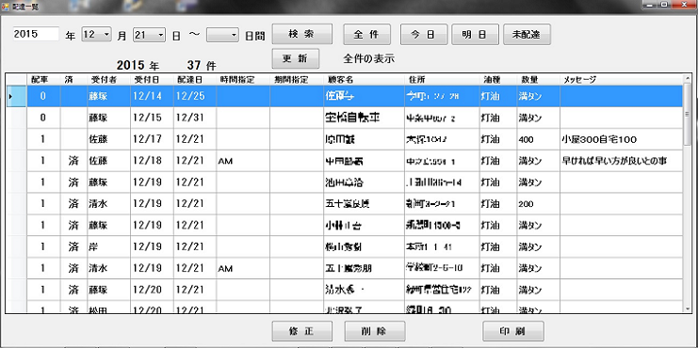Click the 全件 button
This screenshot has height=348, width=698.
tap(366, 35)
